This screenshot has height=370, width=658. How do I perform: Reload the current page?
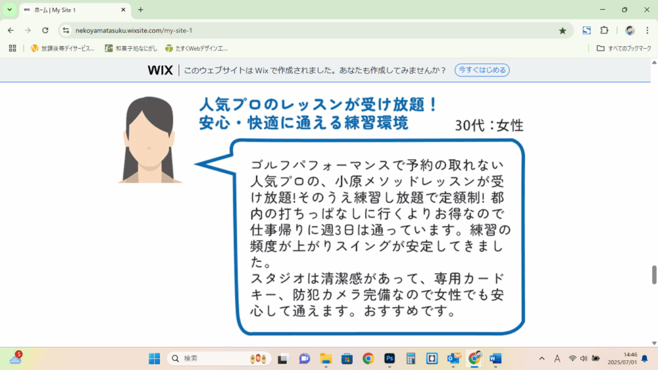[x=46, y=30]
